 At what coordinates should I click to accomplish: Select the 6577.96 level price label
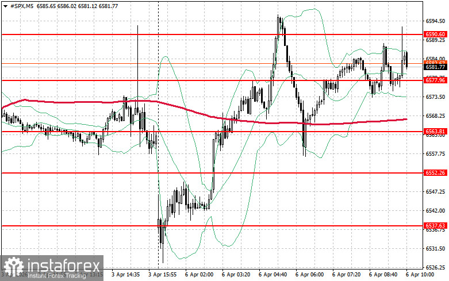tap(435, 80)
